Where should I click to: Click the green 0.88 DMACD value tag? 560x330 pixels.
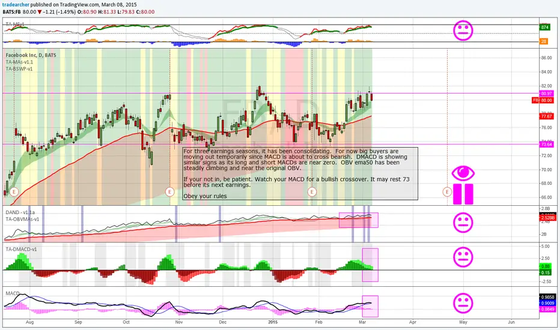click(x=546, y=266)
